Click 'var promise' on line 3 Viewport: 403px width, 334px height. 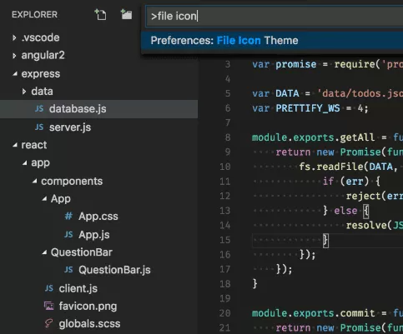point(285,64)
